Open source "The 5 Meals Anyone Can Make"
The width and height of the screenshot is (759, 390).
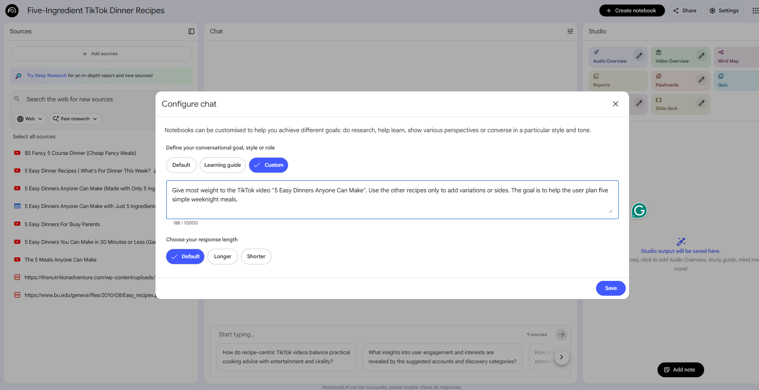tap(61, 260)
